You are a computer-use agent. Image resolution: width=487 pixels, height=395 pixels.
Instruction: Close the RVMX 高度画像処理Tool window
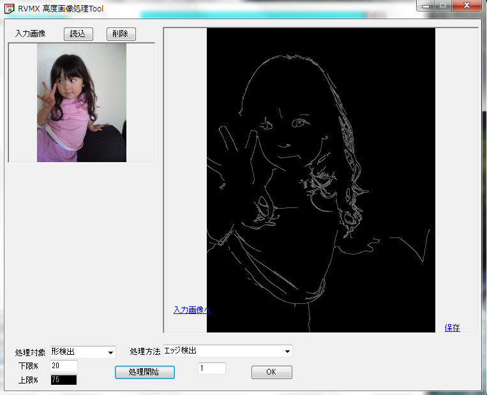click(468, 6)
